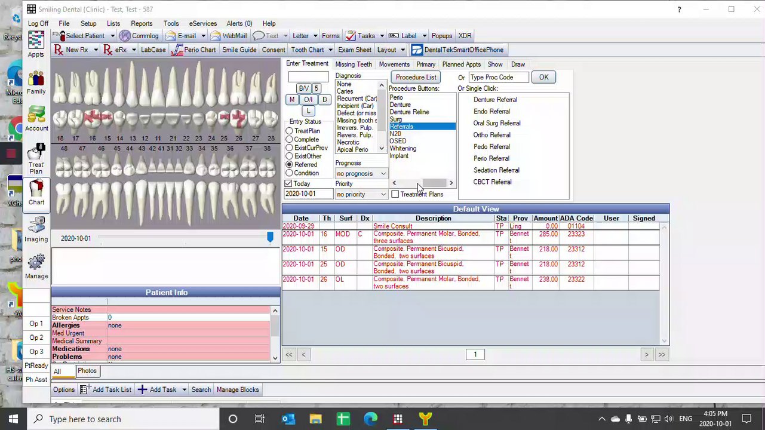Click the Procedure Buttons horizontal scrollbar
The width and height of the screenshot is (765, 430).
422,183
